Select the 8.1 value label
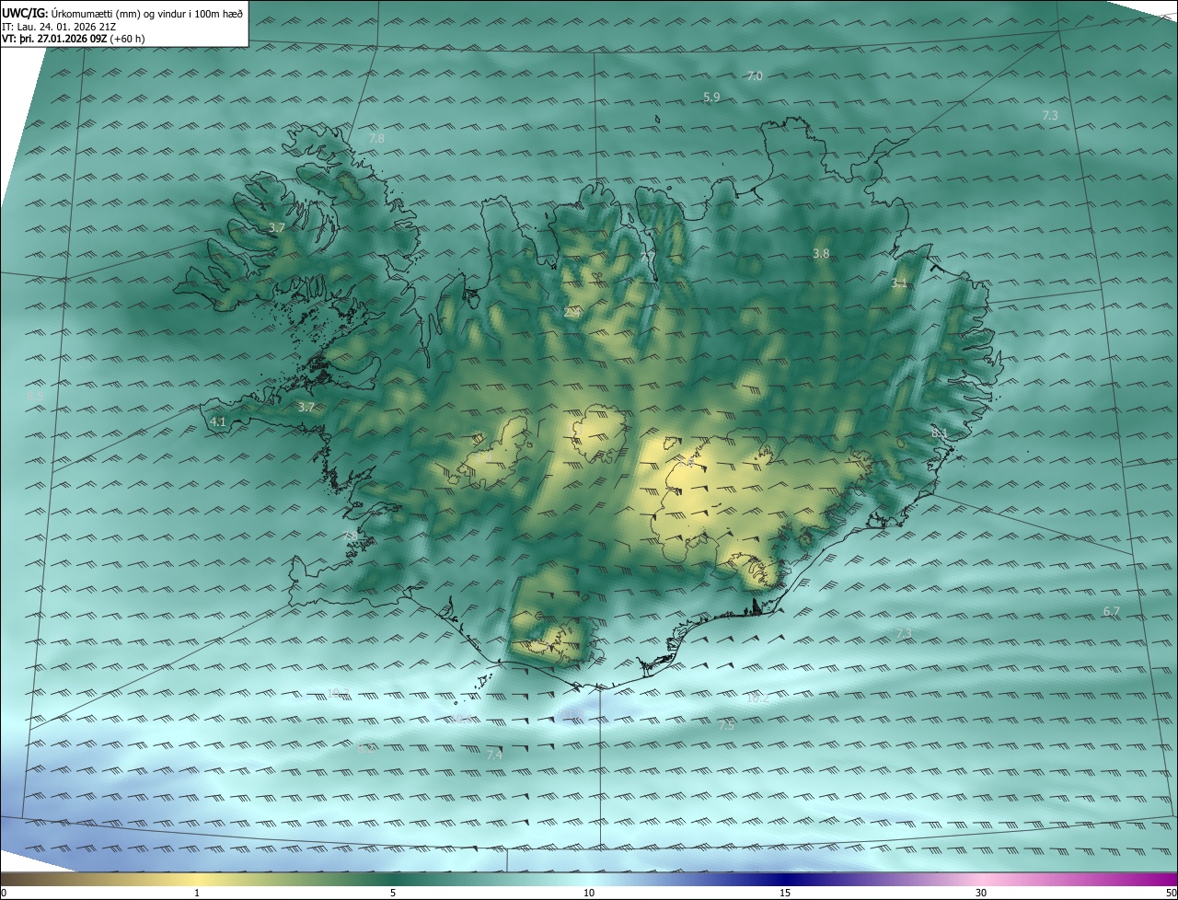Image resolution: width=1178 pixels, height=900 pixels. [x=939, y=433]
